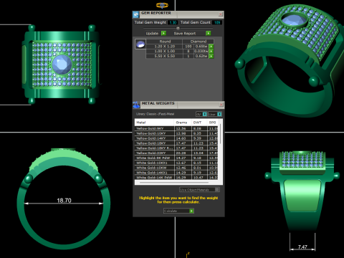Click the Total Gem Weight value field
The width and height of the screenshot is (344, 258).
tap(173, 22)
